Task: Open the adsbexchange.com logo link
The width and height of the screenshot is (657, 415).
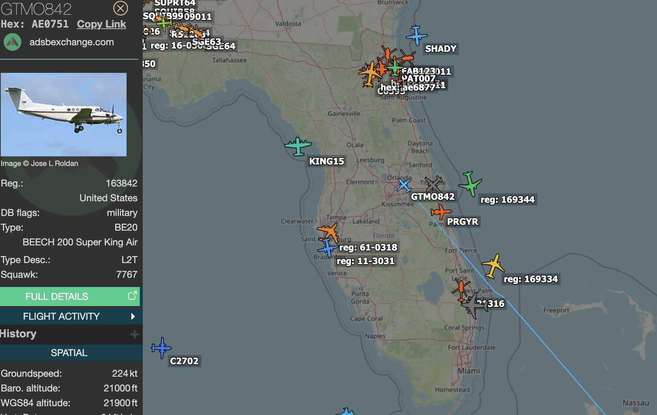Action: click(13, 42)
